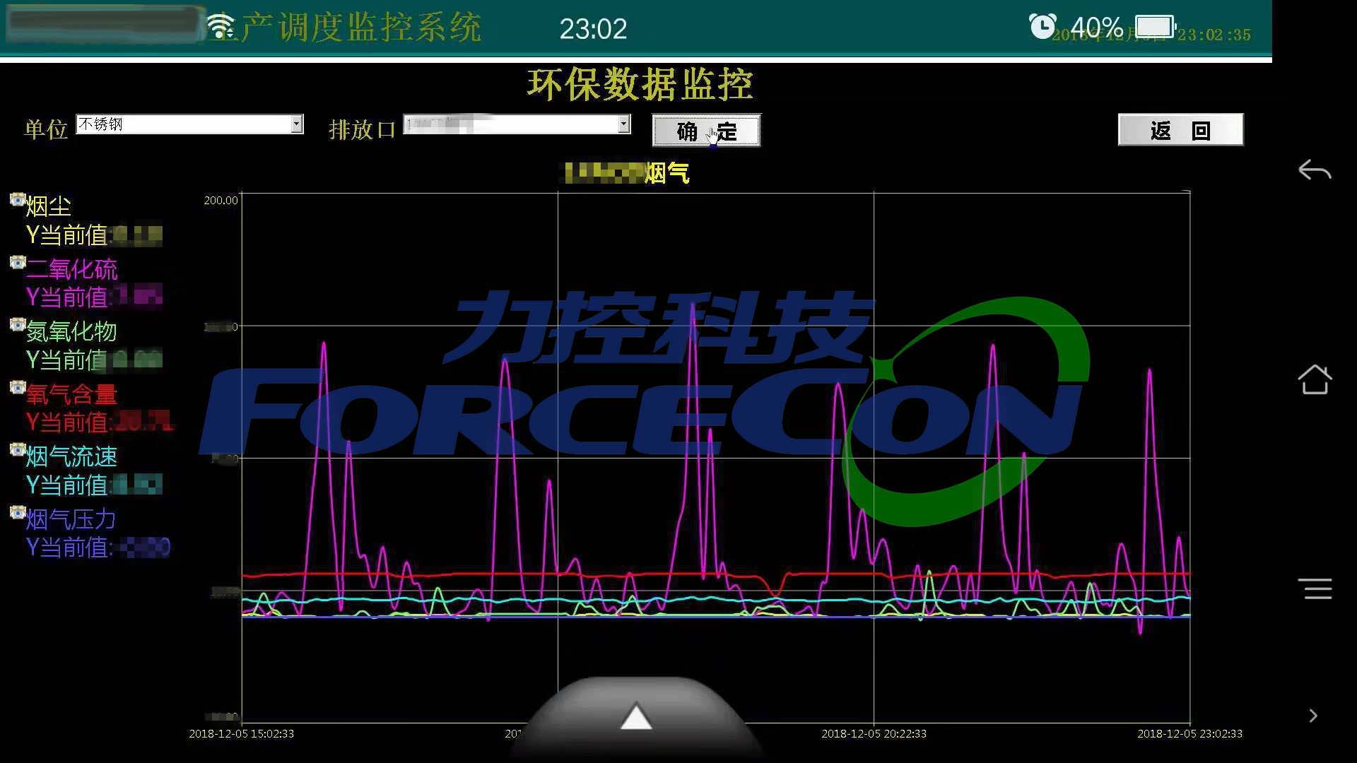Tap the Android back arrow icon
The image size is (1357, 763).
point(1315,170)
